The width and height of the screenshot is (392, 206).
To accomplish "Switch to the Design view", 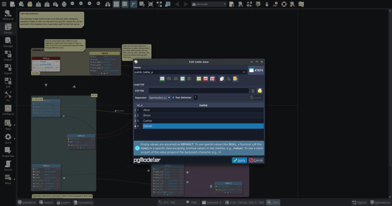I will 8,29.
